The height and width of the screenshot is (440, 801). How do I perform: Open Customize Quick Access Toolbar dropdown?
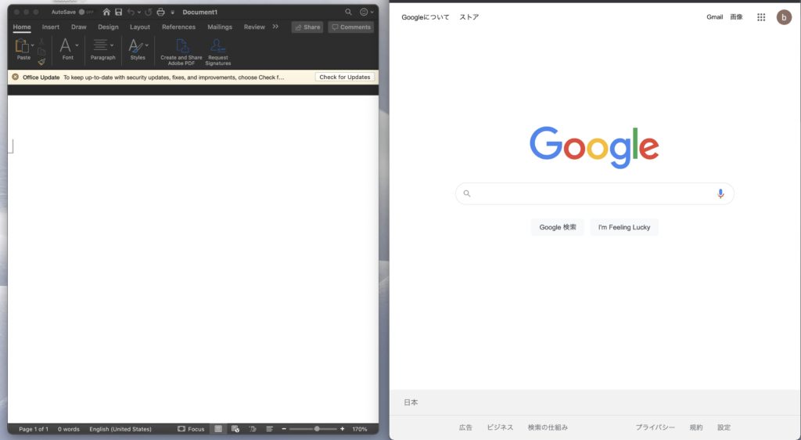[x=173, y=13]
